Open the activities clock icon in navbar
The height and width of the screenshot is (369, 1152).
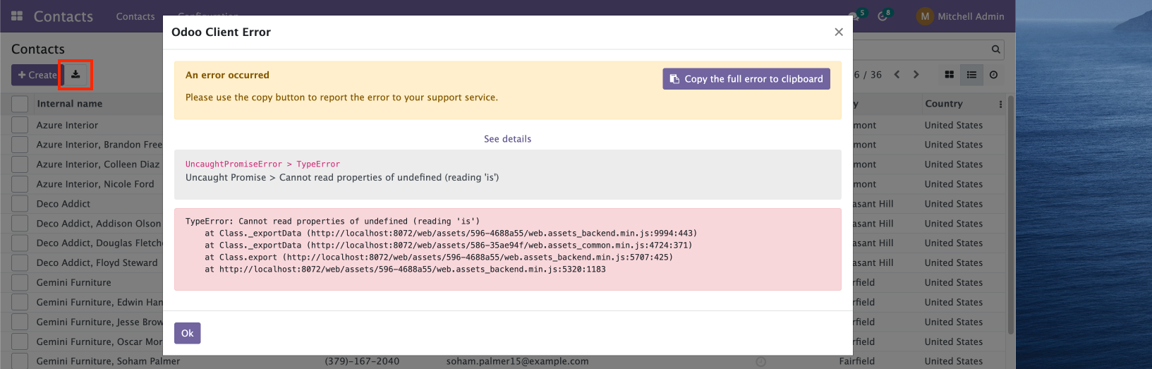(883, 16)
